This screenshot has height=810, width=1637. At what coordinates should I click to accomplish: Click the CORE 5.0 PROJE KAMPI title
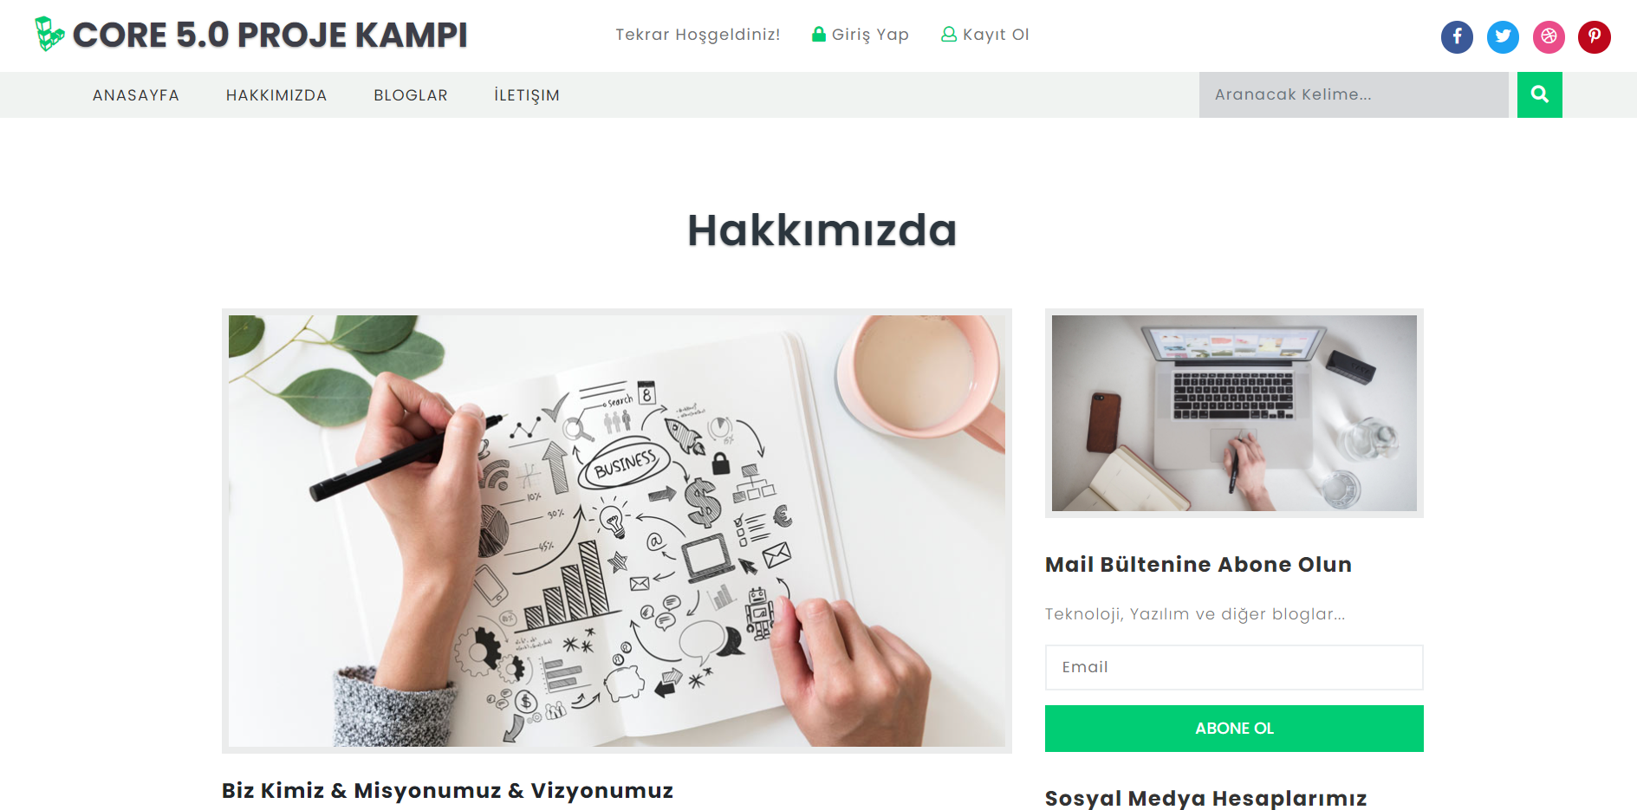(x=270, y=35)
